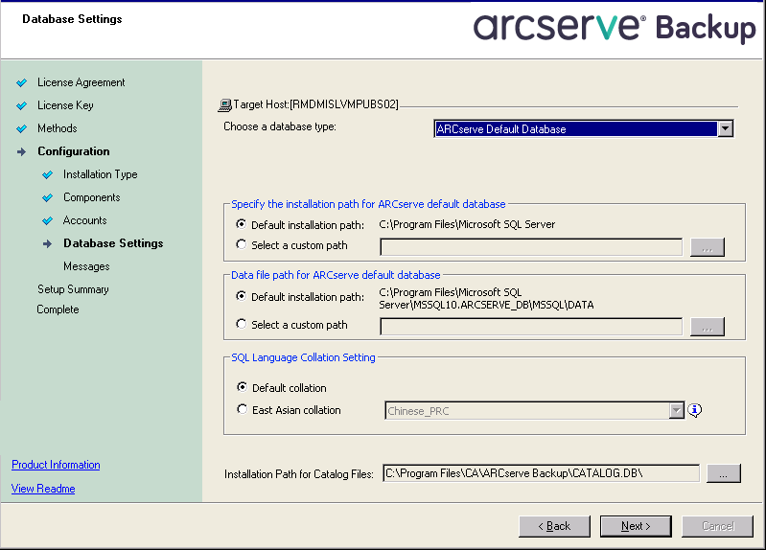Go to Accounts step
This screenshot has height=550, width=766.
pyautogui.click(x=85, y=220)
